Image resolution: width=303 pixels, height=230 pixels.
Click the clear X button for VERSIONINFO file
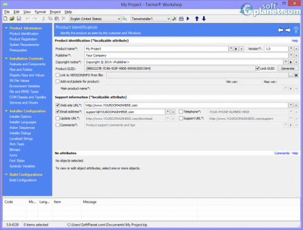click(296, 75)
